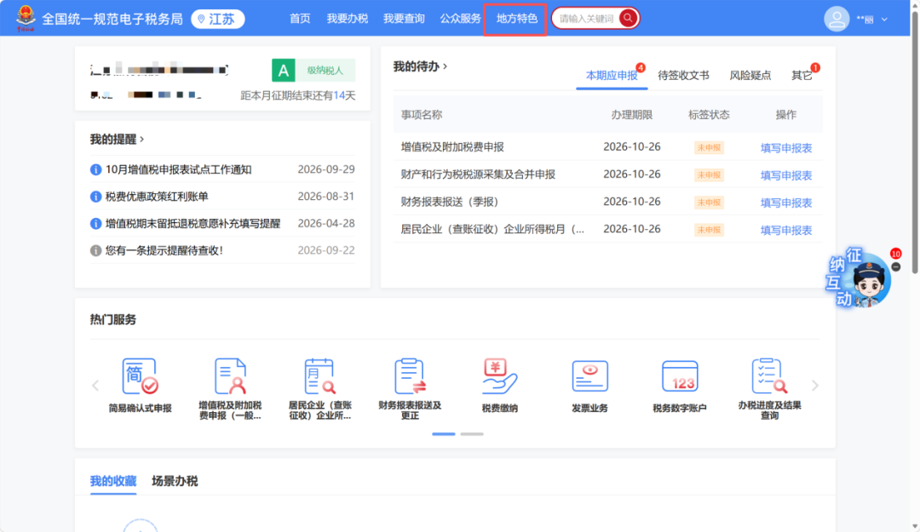Viewport: 920px width, 532px height.
Task: Open the 增值税及附加税费申报（一般 service
Action: 230,388
